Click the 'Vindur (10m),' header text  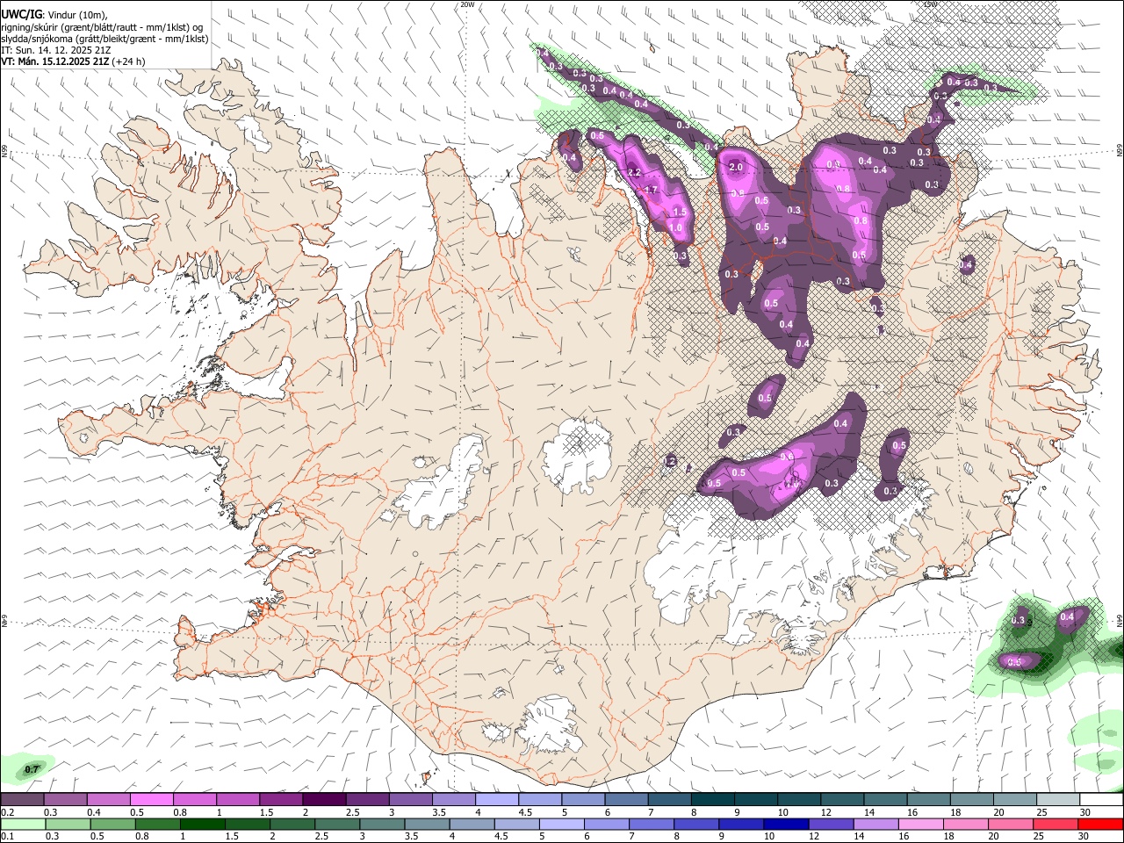pyautogui.click(x=76, y=15)
